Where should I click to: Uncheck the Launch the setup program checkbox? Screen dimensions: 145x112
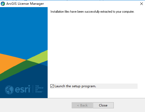click(52, 86)
